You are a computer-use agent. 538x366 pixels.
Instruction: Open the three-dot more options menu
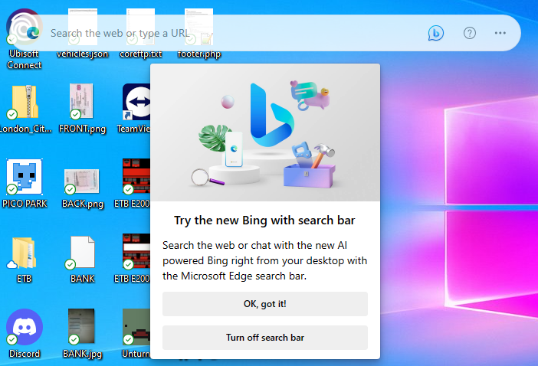pyautogui.click(x=500, y=33)
